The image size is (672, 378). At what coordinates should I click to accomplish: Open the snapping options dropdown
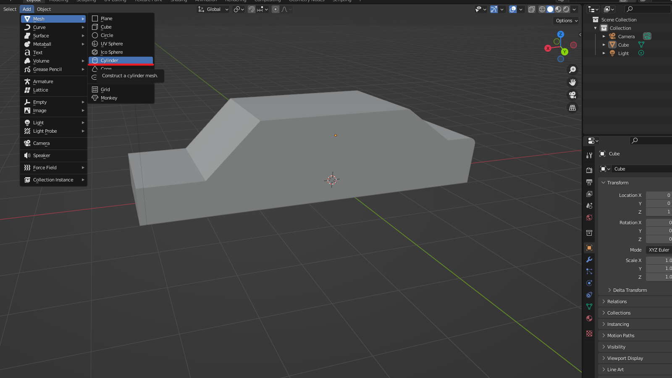click(262, 9)
